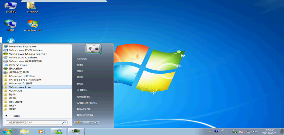Open language bar options arrow in tray
The image size is (284, 135).
point(223,131)
